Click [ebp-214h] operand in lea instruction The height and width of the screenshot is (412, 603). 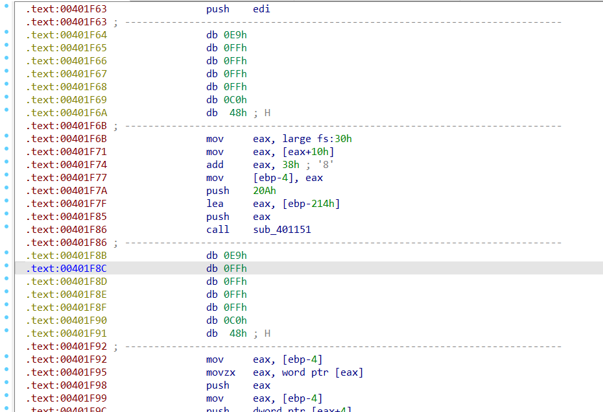[x=311, y=204]
